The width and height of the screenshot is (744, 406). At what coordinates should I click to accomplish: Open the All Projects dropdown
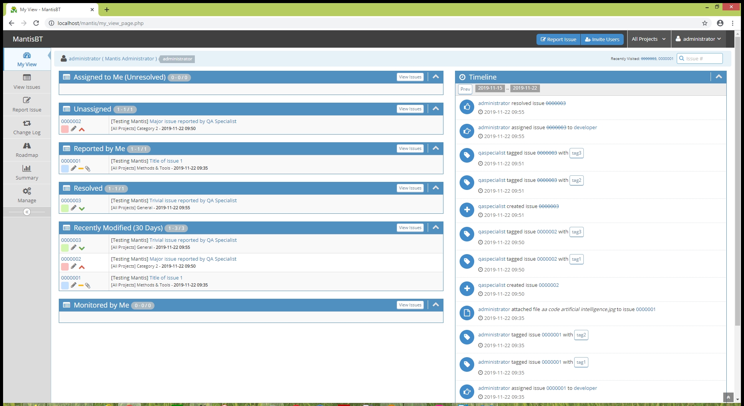[648, 39]
